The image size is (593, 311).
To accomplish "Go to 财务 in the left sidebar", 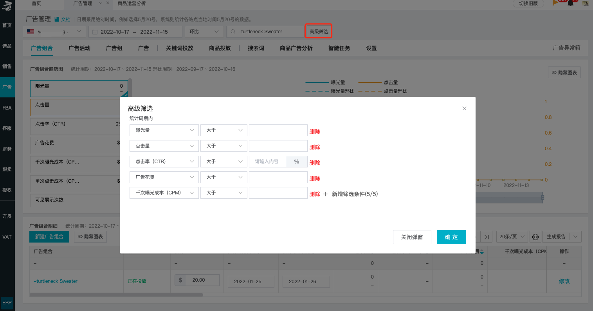I will (7, 149).
